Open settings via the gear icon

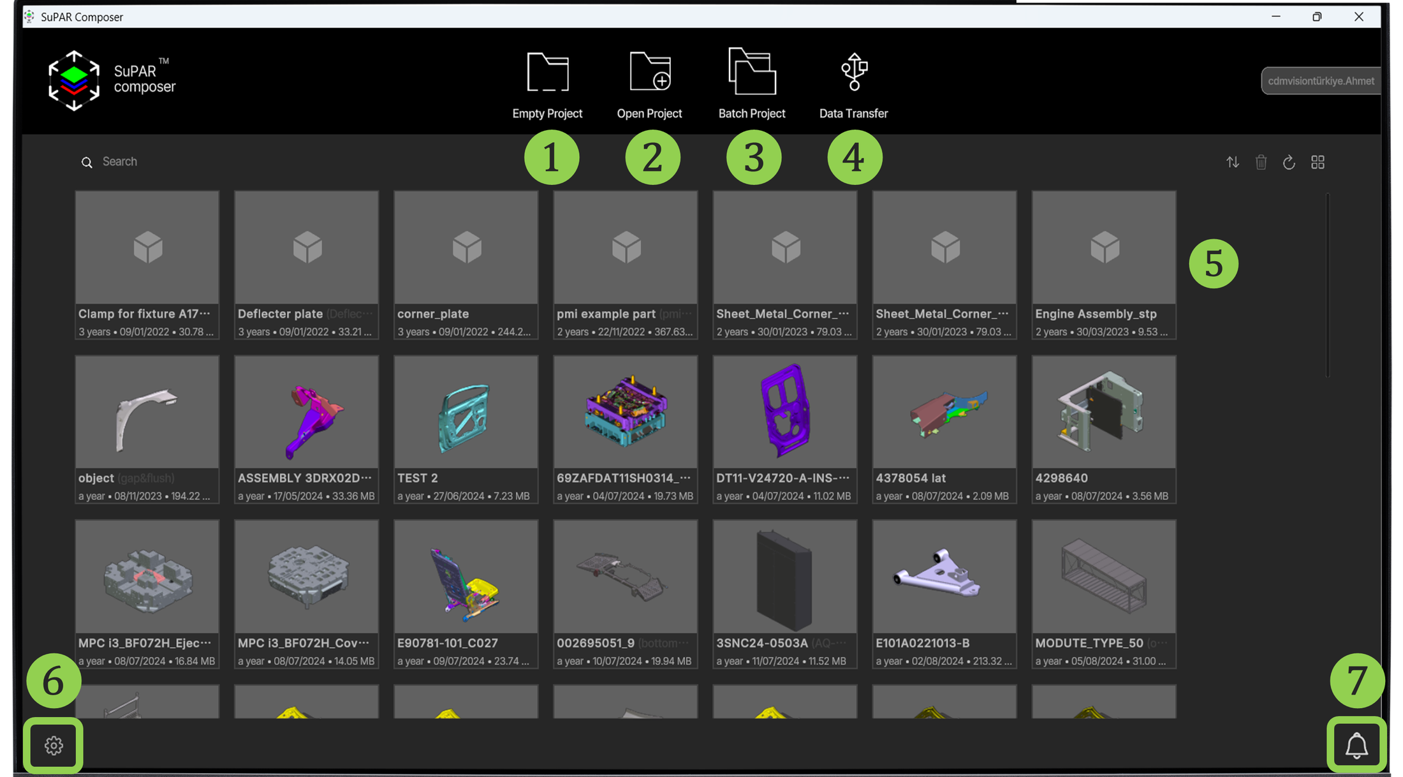click(x=54, y=745)
